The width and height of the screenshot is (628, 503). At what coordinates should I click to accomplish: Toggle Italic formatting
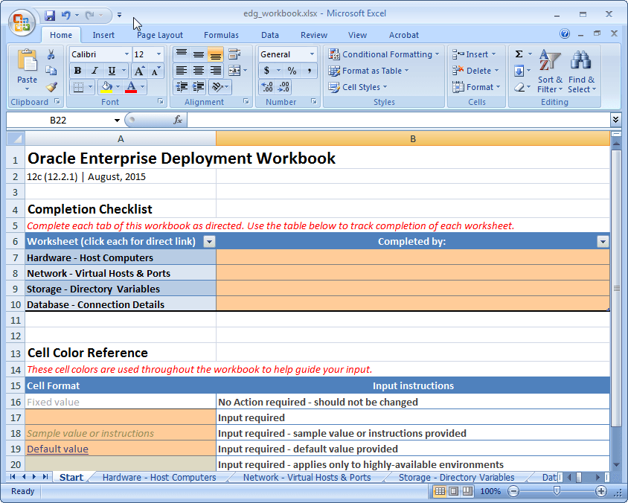coord(94,71)
